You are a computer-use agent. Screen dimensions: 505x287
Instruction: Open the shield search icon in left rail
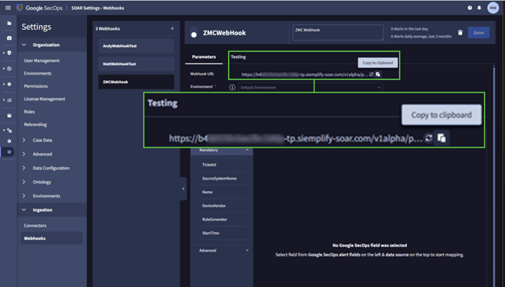pos(9,53)
